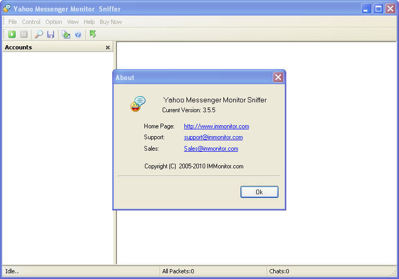Viewport: 399px width, 279px height.
Task: Visit the http://www.immonitor.com home page link
Action: pyautogui.click(x=216, y=126)
